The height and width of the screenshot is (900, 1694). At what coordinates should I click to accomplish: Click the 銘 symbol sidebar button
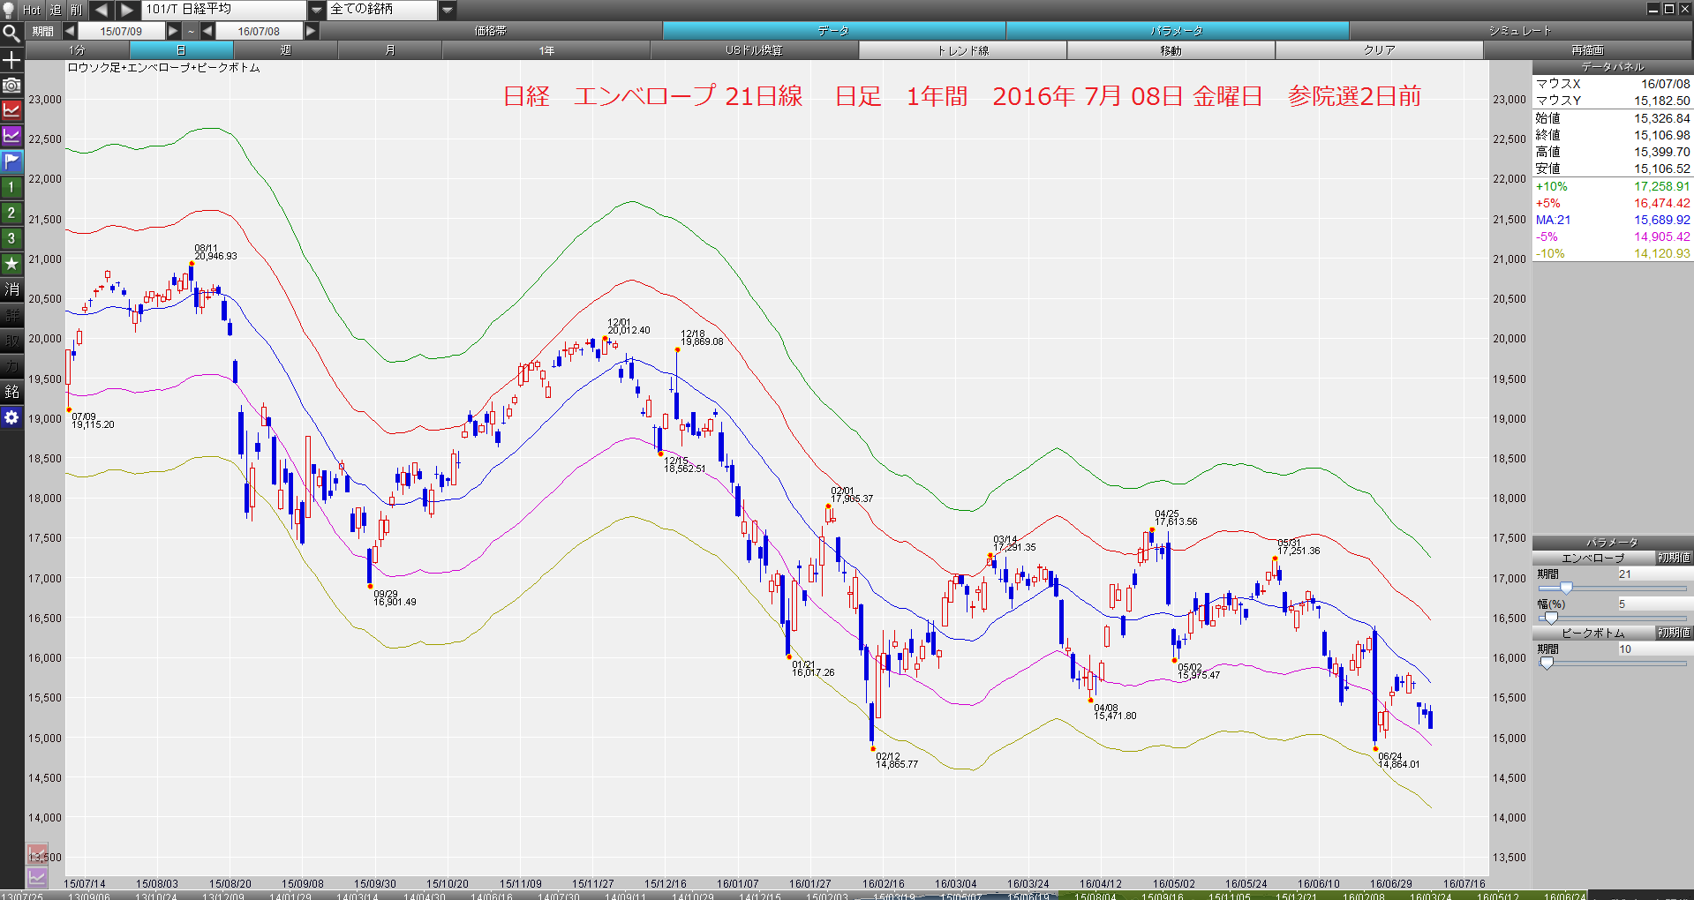11,392
